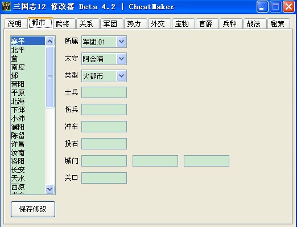Select the 秘策 tab
The width and height of the screenshot is (297, 227).
(279, 24)
